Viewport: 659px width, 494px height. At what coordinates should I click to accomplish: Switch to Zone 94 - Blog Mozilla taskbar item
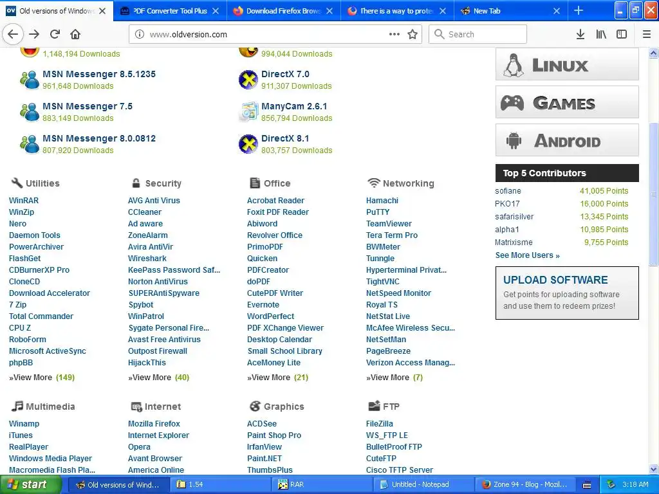point(525,484)
